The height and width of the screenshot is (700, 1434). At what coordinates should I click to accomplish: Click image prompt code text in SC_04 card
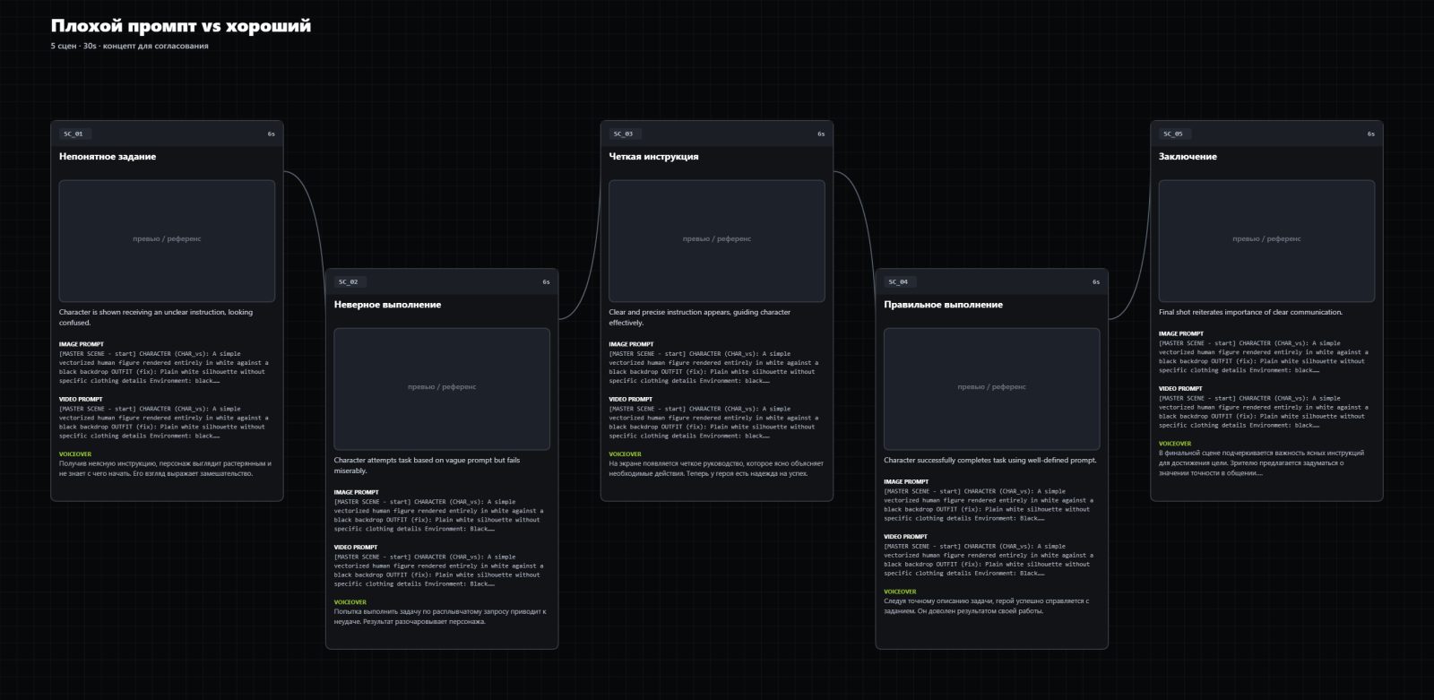pos(989,505)
